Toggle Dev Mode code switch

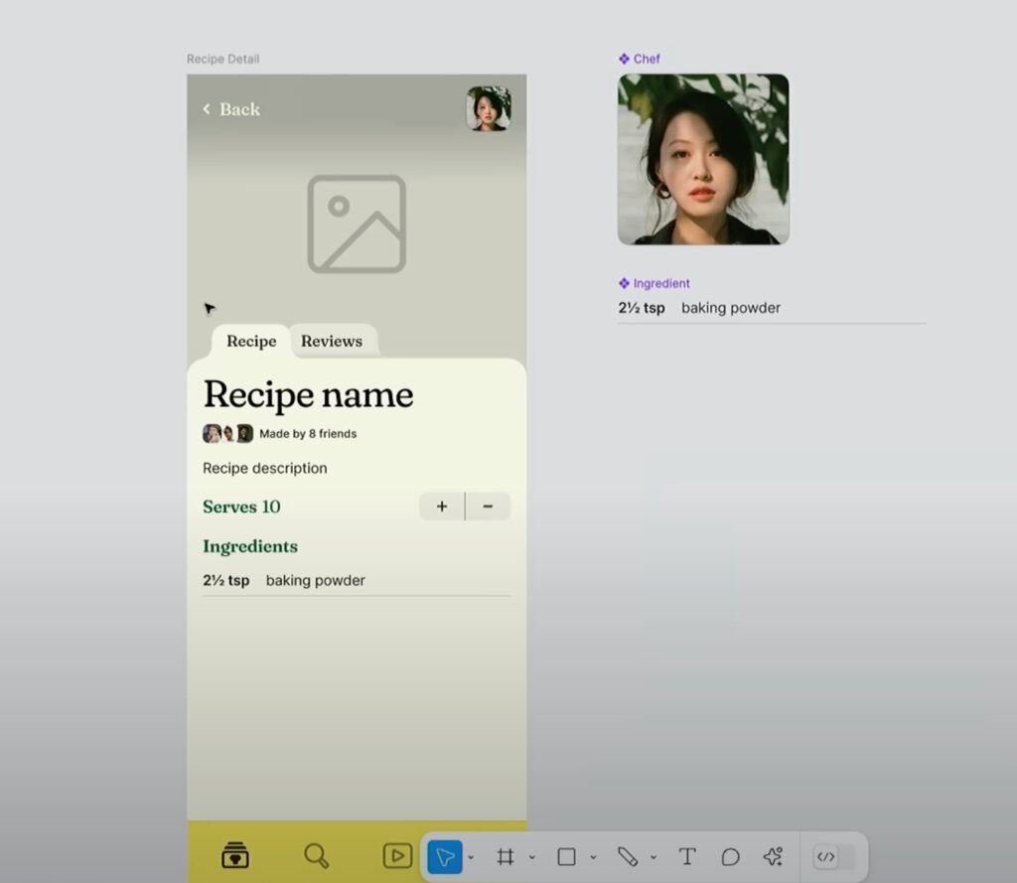point(834,857)
